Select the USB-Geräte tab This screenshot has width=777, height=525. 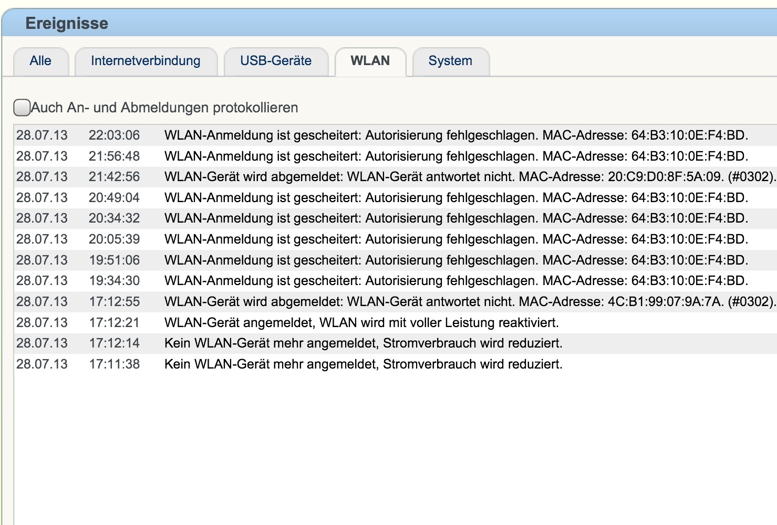coord(276,61)
